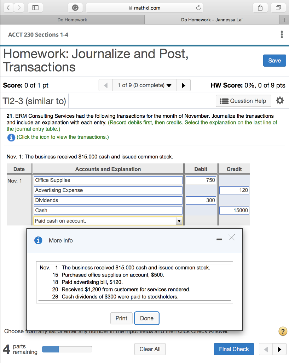Viewport: 289px width, 363px height.
Task: Save the homework progress
Action: coord(274,60)
